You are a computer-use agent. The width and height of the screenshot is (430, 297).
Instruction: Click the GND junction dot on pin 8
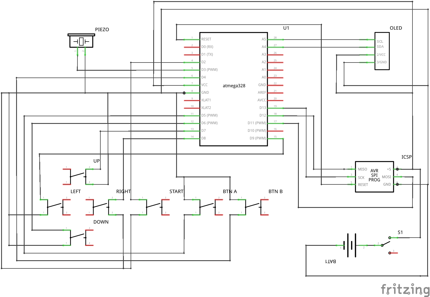[184, 92]
